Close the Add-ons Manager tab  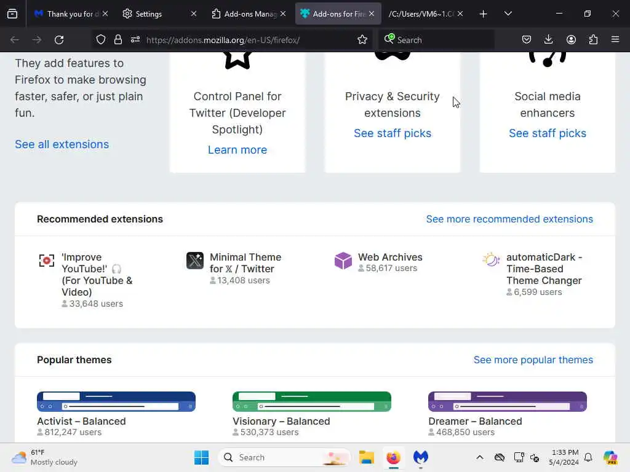tap(283, 14)
